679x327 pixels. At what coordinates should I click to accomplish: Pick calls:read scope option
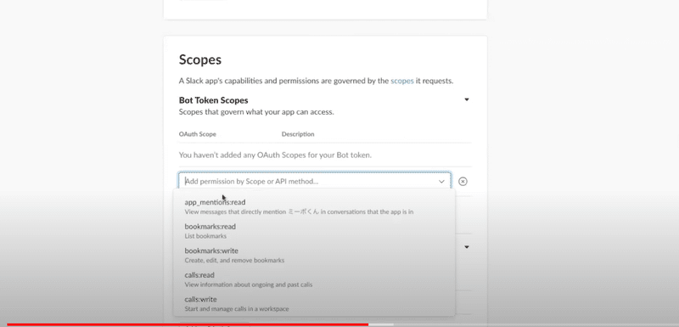(x=314, y=279)
